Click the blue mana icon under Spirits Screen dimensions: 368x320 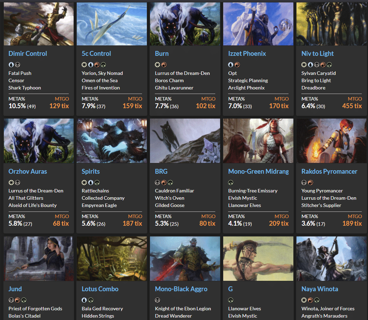(91, 183)
